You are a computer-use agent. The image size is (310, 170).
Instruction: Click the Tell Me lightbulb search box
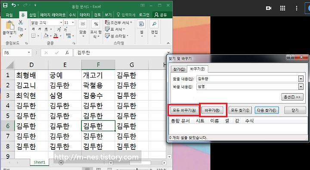tap(126, 15)
